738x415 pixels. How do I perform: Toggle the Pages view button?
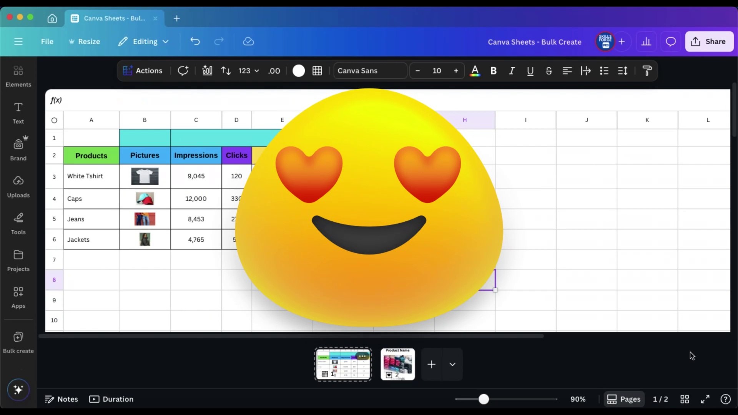(623, 399)
